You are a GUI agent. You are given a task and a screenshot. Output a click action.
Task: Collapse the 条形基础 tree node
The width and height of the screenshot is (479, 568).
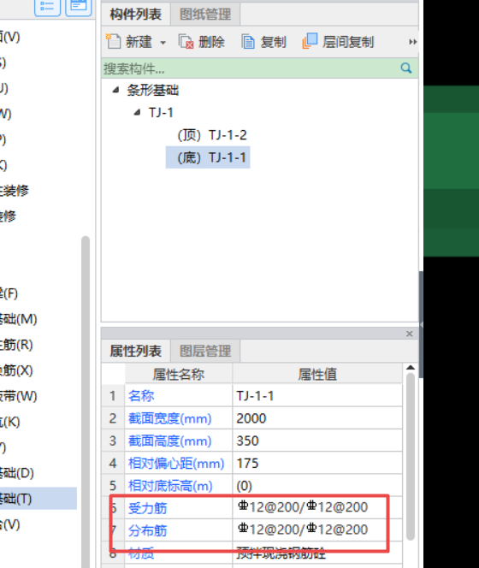115,90
